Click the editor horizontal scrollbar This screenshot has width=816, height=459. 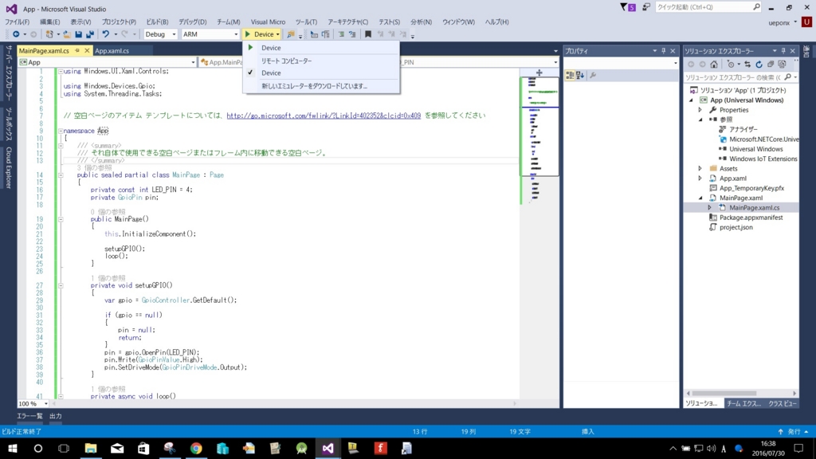point(284,404)
